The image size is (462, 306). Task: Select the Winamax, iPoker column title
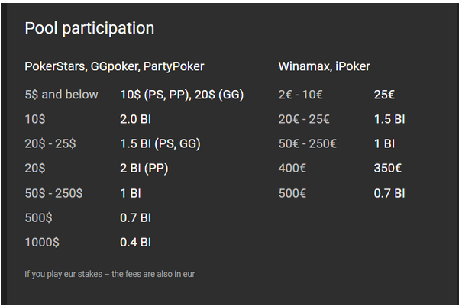coord(324,66)
